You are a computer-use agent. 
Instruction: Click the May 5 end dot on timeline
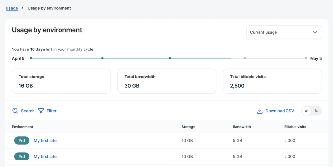coord(306,58)
